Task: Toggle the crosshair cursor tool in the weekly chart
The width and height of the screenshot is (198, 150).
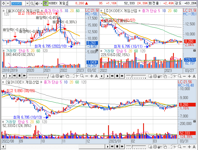Action: (x=175, y=76)
